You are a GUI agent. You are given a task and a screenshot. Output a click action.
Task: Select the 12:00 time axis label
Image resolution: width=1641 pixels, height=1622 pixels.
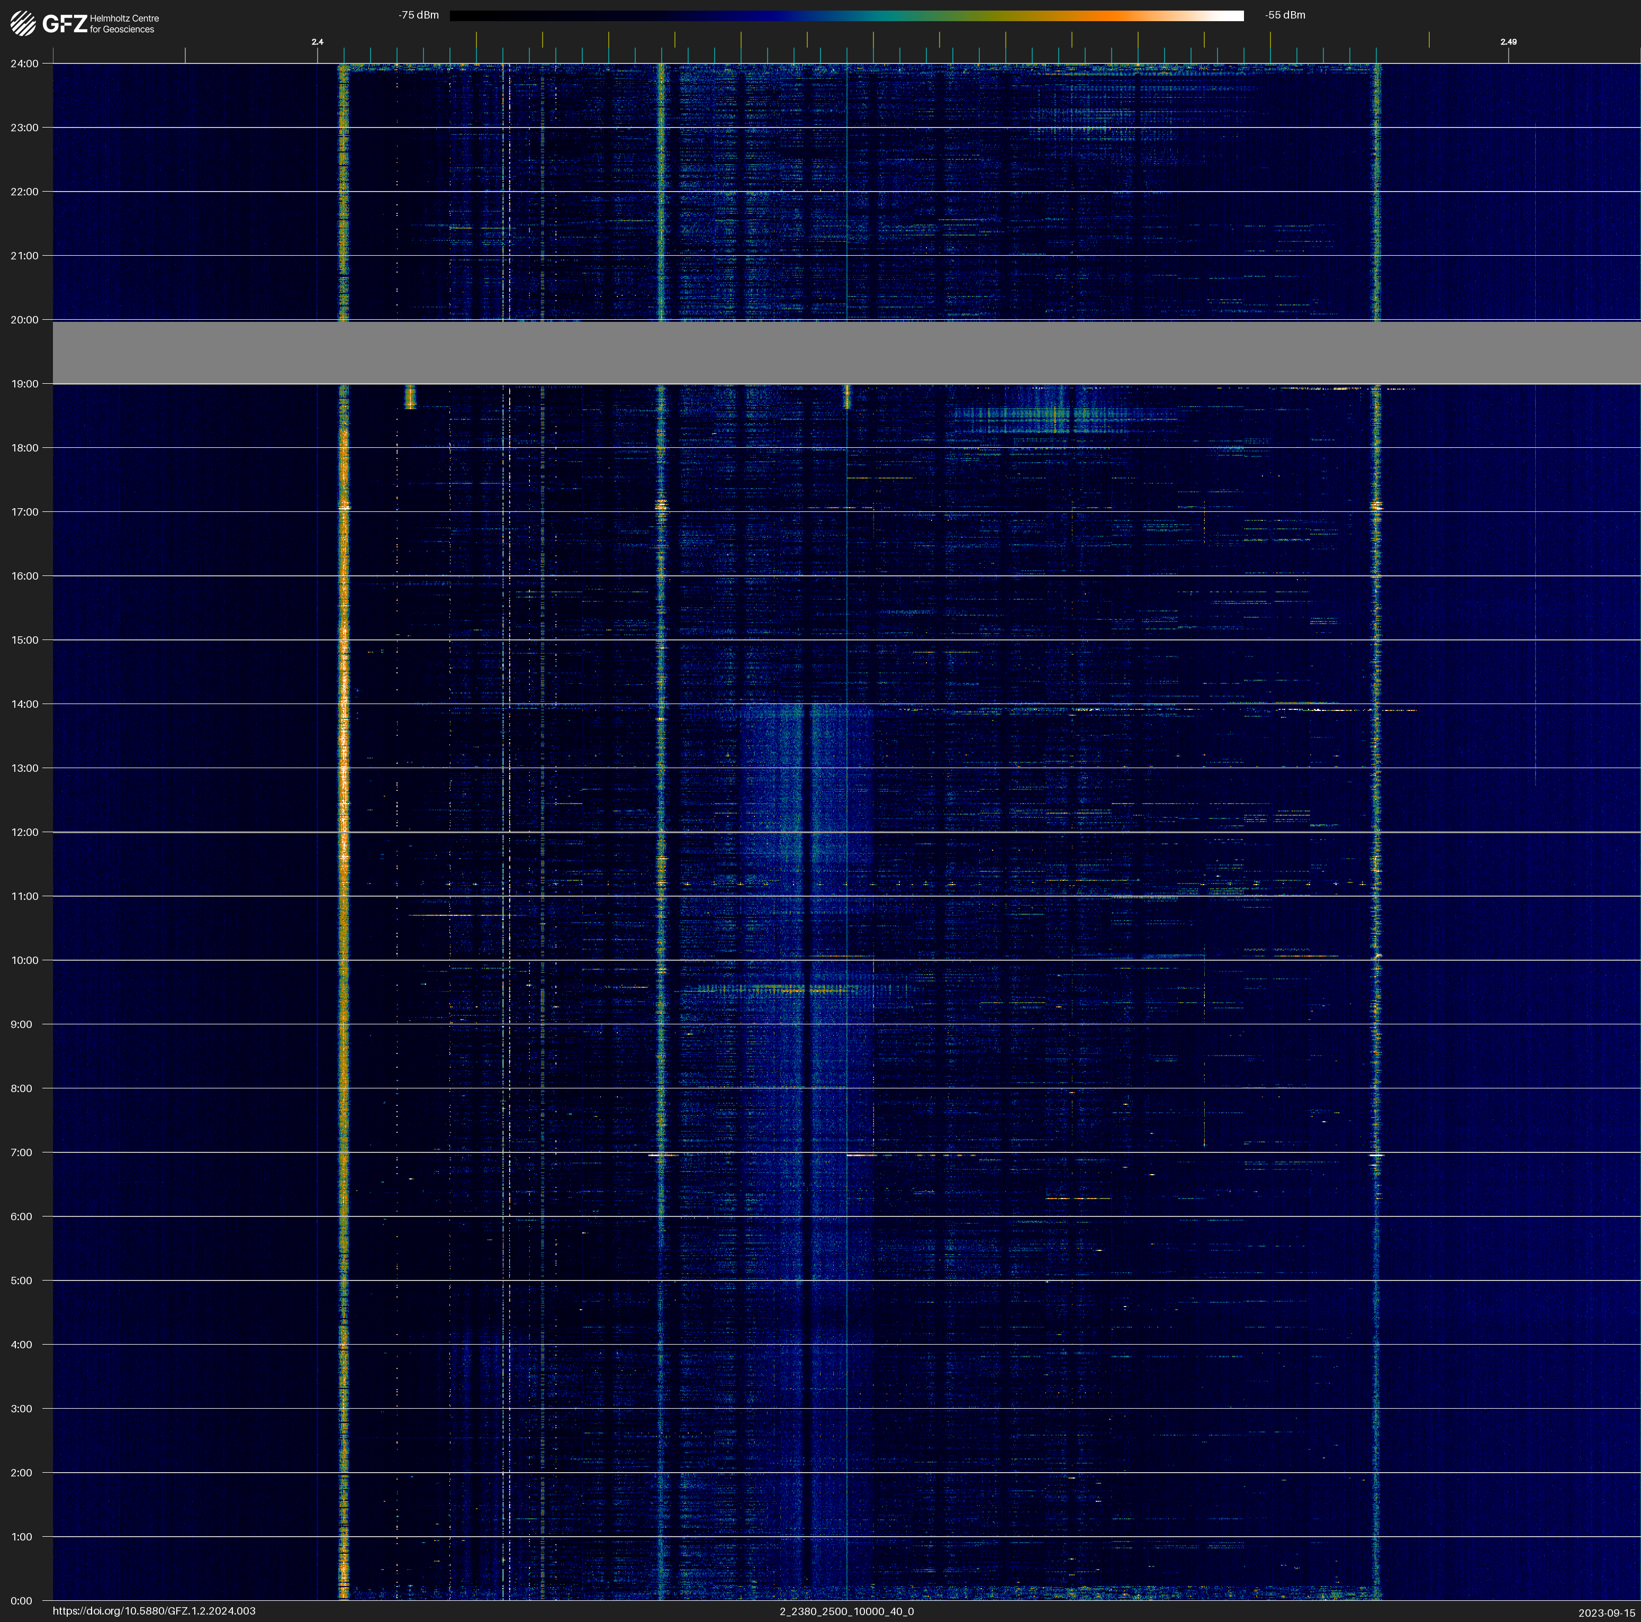click(x=25, y=832)
